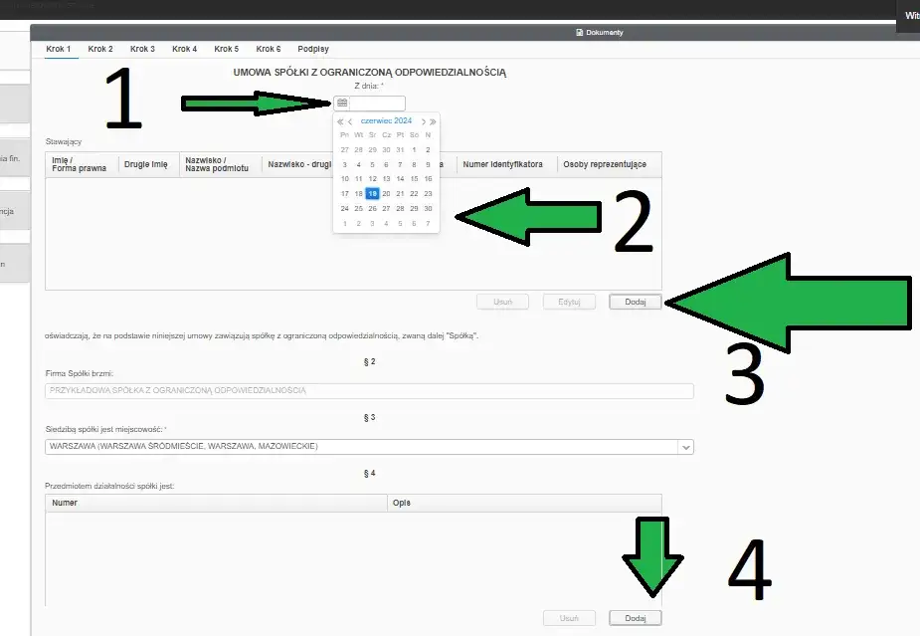Open the Krok 3 tab

pyautogui.click(x=142, y=49)
